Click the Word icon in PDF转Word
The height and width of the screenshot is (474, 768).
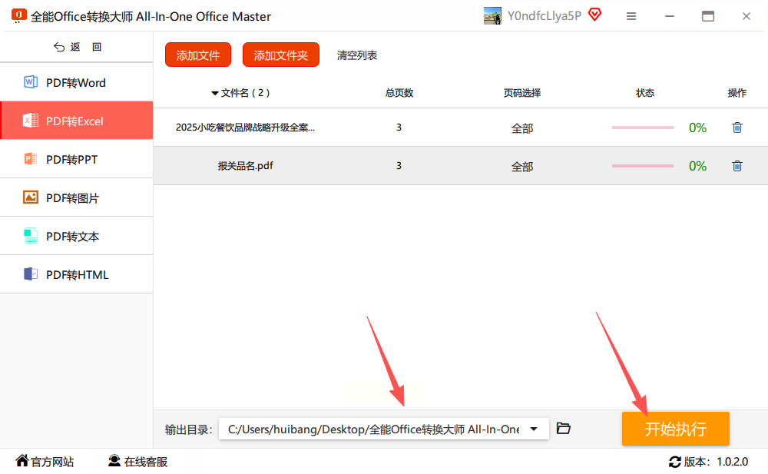[x=31, y=82]
